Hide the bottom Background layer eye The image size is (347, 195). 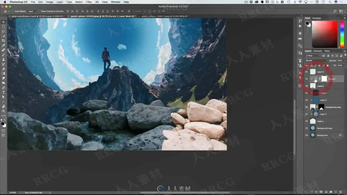point(307,135)
